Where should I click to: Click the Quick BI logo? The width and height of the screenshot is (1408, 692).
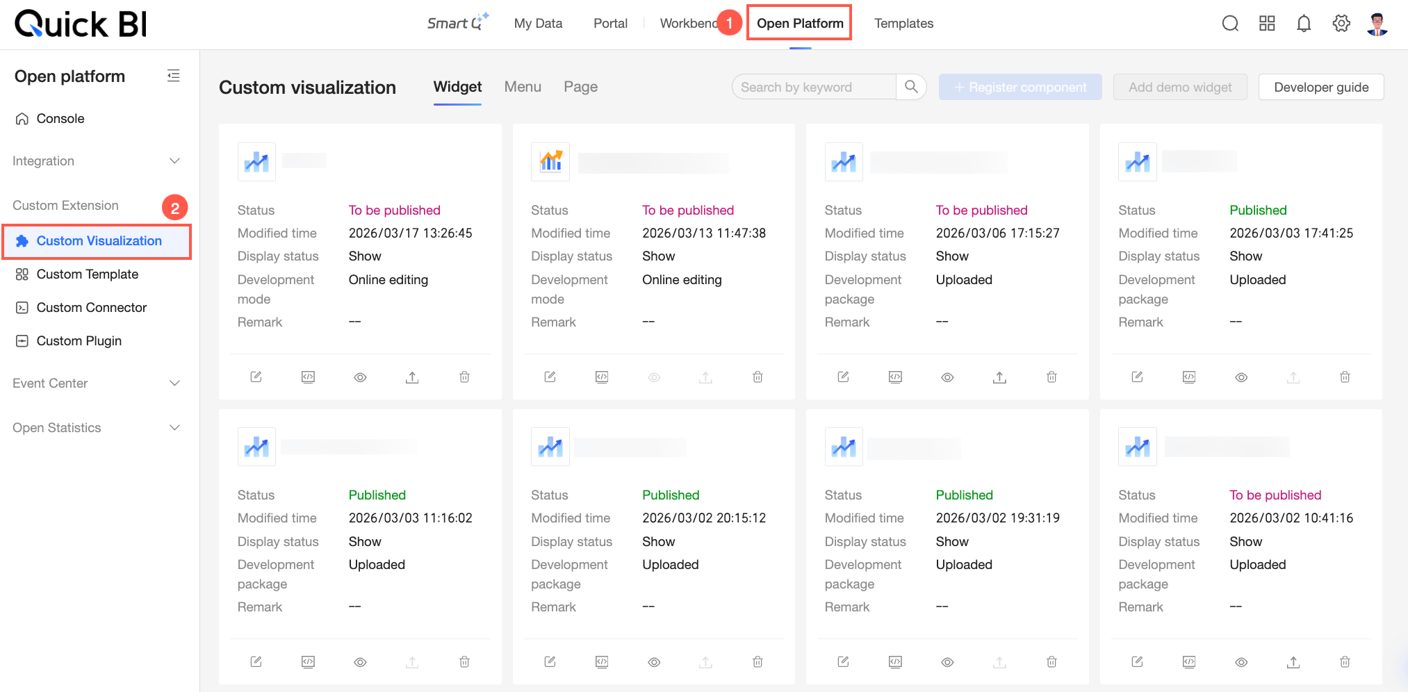(81, 24)
